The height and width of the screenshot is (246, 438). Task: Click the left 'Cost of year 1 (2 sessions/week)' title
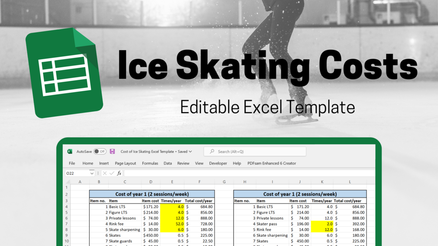[x=152, y=194]
